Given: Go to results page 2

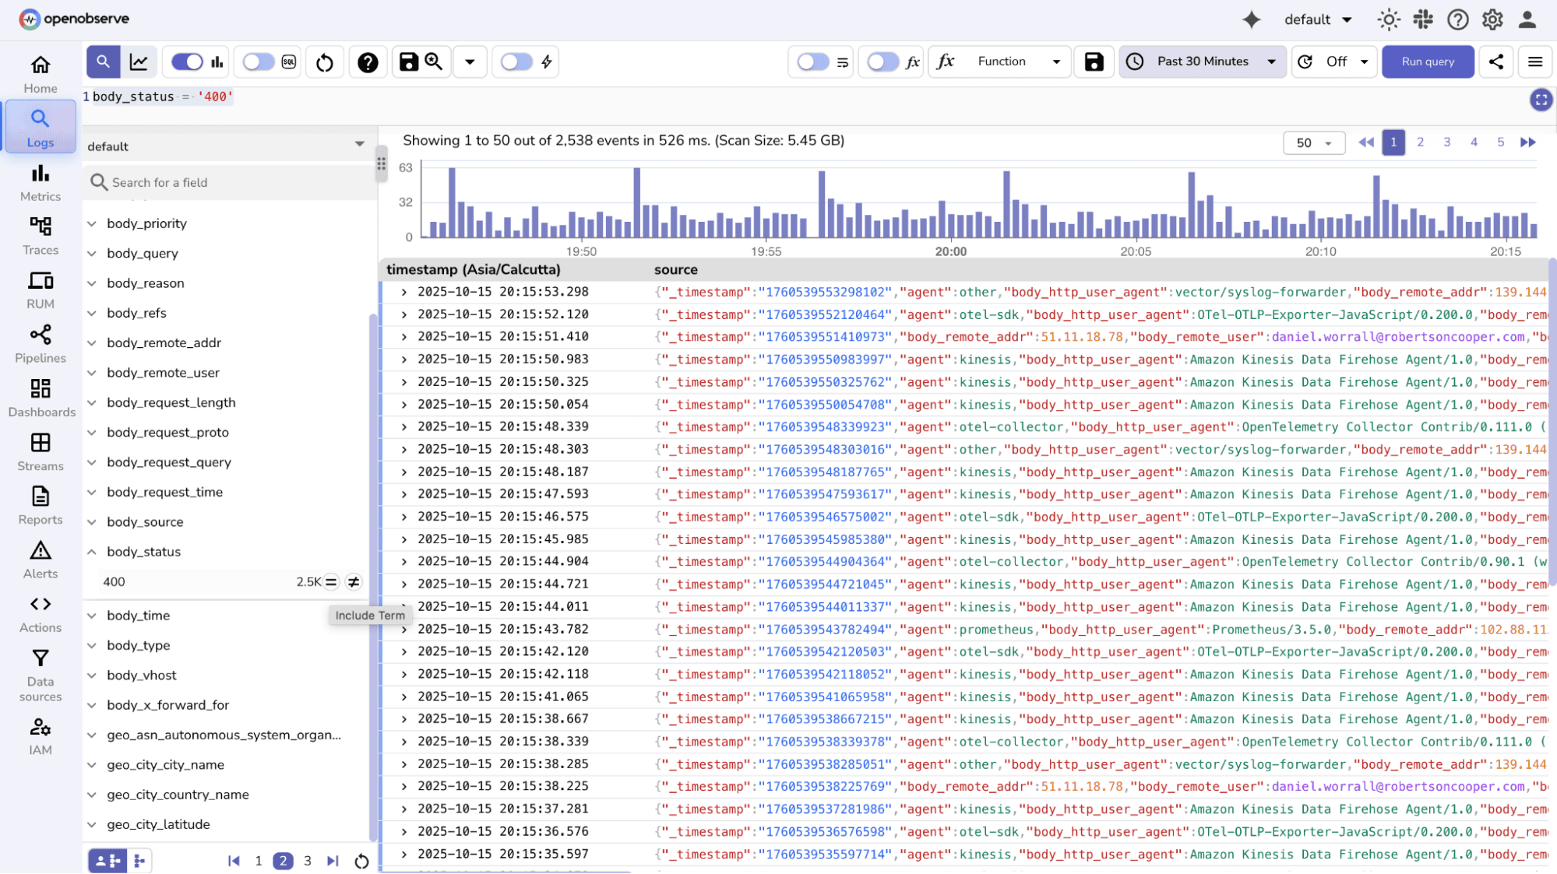Looking at the screenshot, I should 1420,142.
